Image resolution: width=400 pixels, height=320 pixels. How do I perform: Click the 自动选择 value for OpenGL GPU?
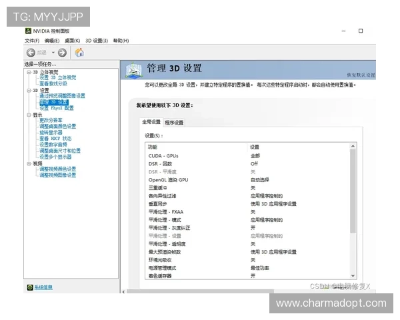coord(260,180)
